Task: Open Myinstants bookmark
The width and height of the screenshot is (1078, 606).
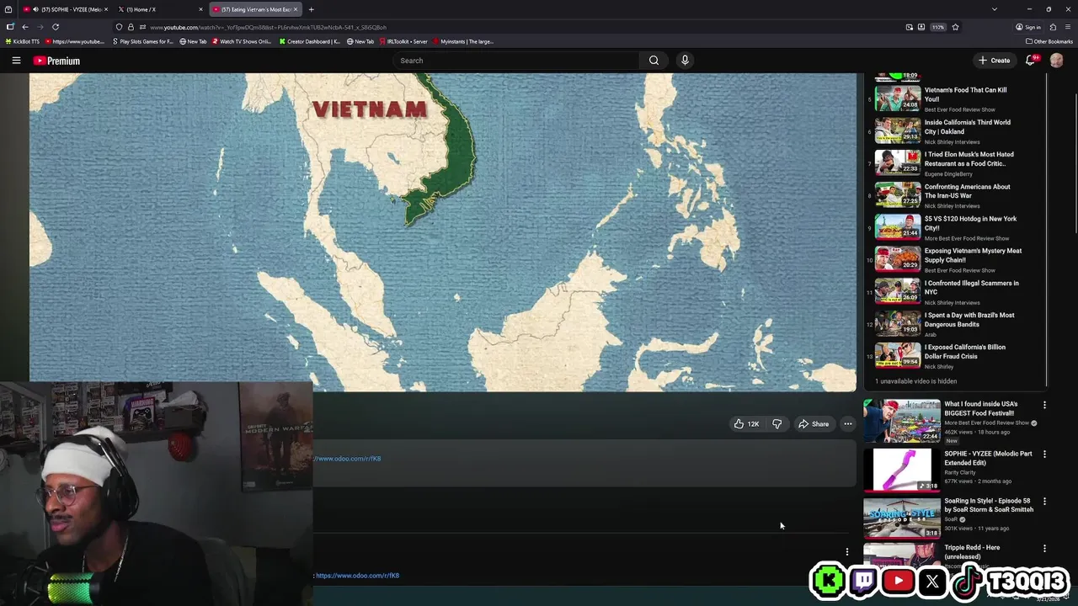Action: 463,41
